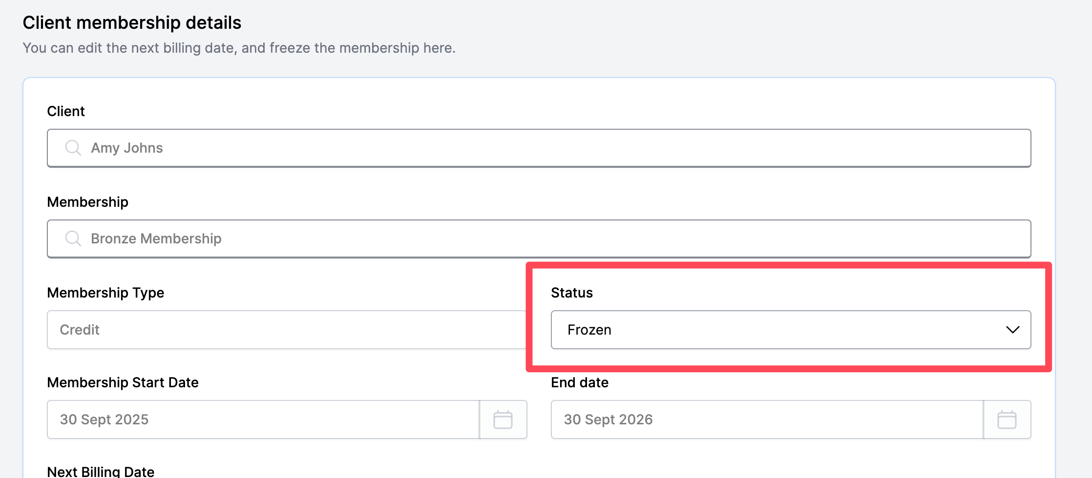Click the Status label text
The height and width of the screenshot is (478, 1092).
click(x=572, y=293)
